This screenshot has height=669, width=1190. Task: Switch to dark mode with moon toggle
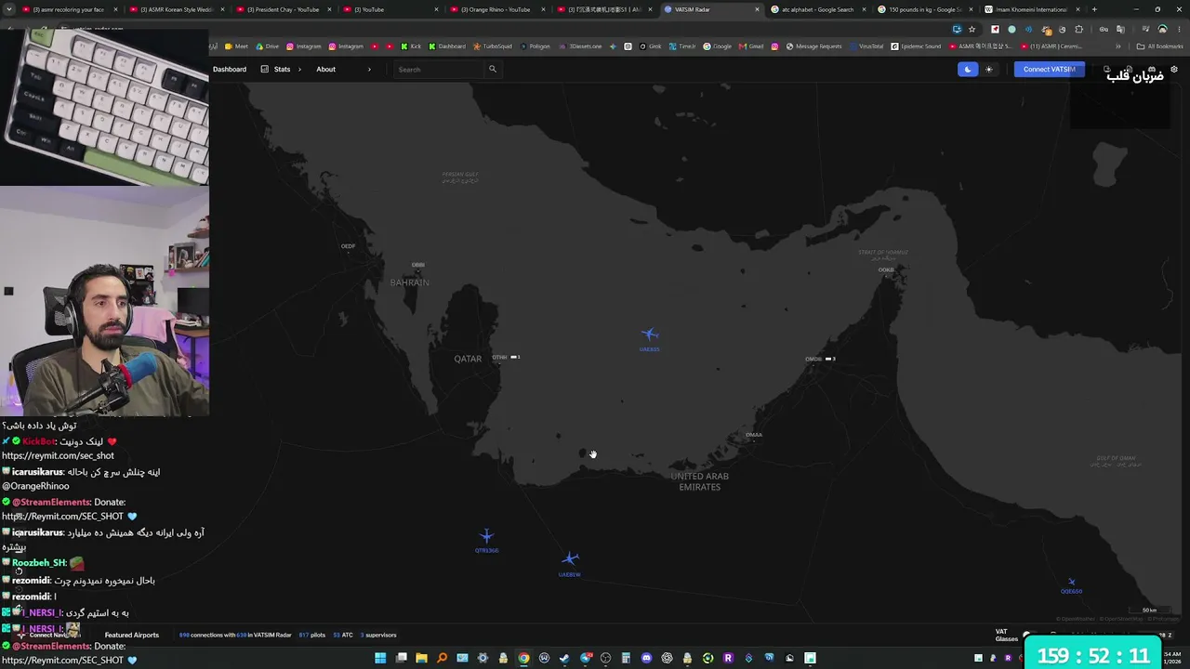click(968, 69)
